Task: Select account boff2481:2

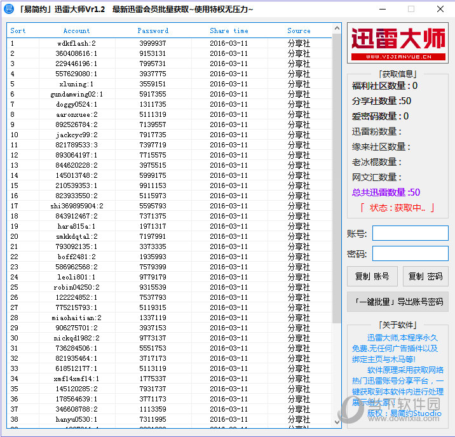Action: pyautogui.click(x=77, y=257)
